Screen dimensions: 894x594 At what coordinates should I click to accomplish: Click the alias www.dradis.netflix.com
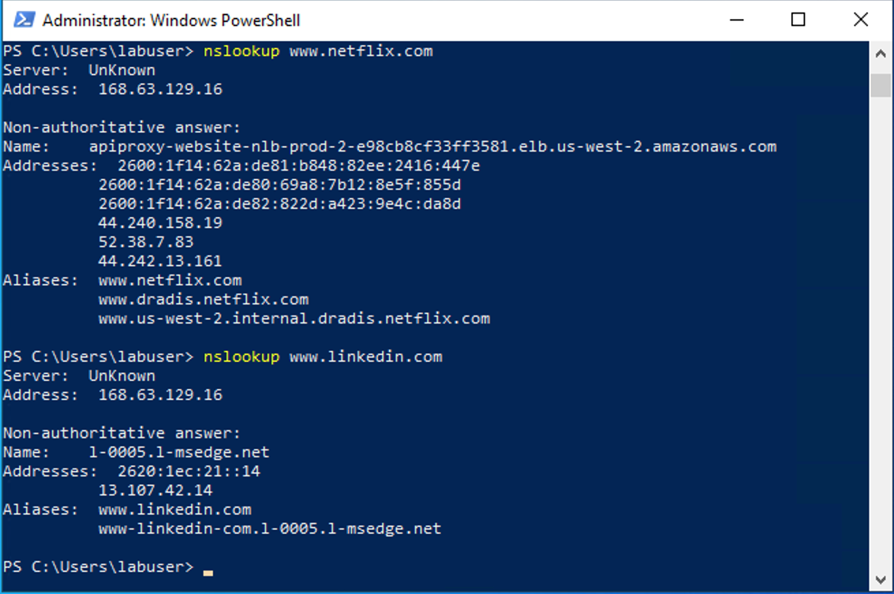point(203,299)
